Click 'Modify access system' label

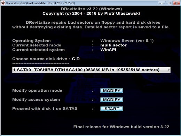pos(36,100)
